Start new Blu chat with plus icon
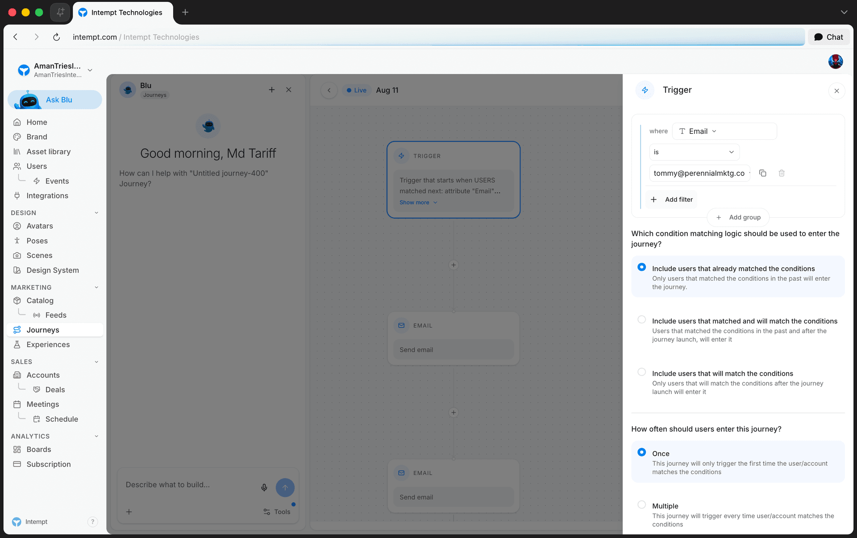This screenshot has width=857, height=538. [x=271, y=90]
